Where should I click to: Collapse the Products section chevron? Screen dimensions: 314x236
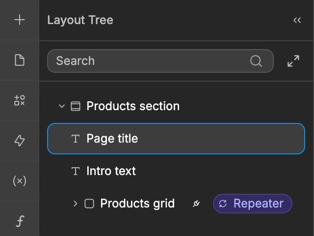(x=62, y=106)
